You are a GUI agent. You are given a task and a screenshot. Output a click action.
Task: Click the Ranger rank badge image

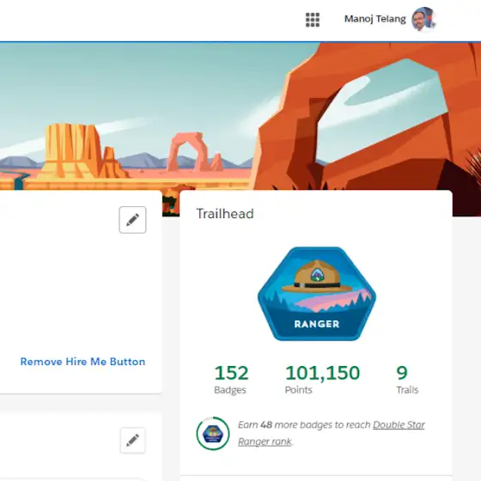[317, 294]
